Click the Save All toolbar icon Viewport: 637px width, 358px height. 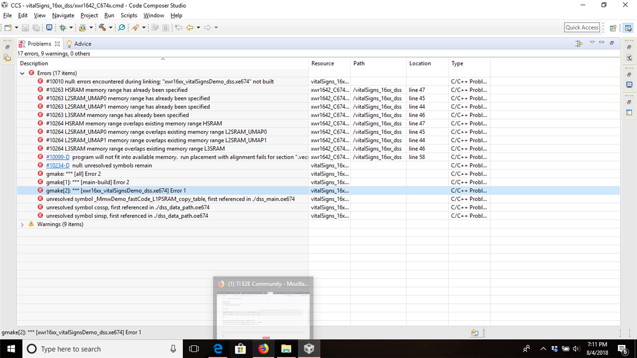coord(36,27)
